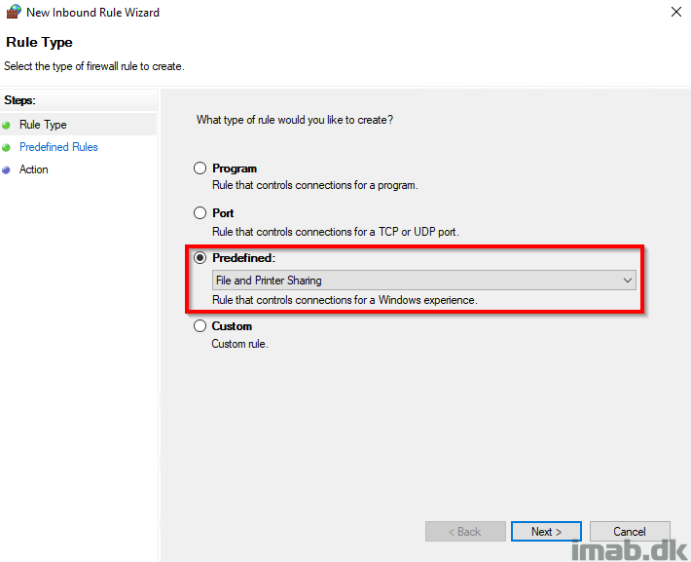Jump to the Action step
Image resolution: width=691 pixels, height=562 pixels.
coord(33,169)
